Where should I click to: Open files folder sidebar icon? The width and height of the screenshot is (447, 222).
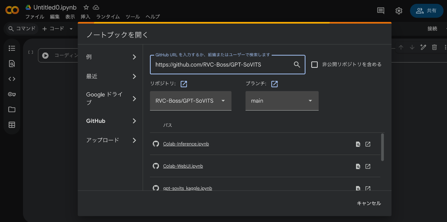pyautogui.click(x=12, y=109)
